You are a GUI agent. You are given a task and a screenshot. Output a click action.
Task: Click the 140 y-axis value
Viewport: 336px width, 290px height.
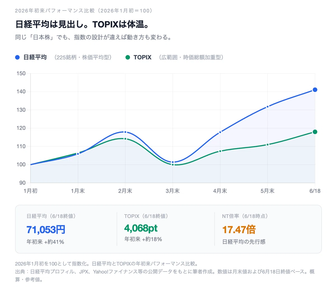[21, 92]
